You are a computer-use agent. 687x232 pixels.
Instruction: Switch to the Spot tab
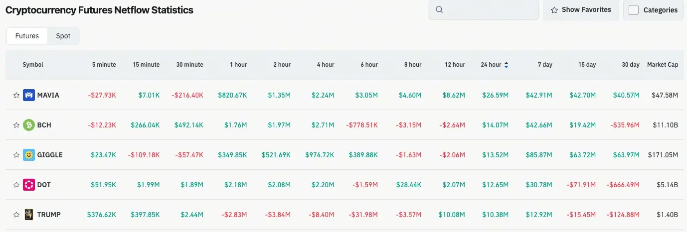[63, 36]
